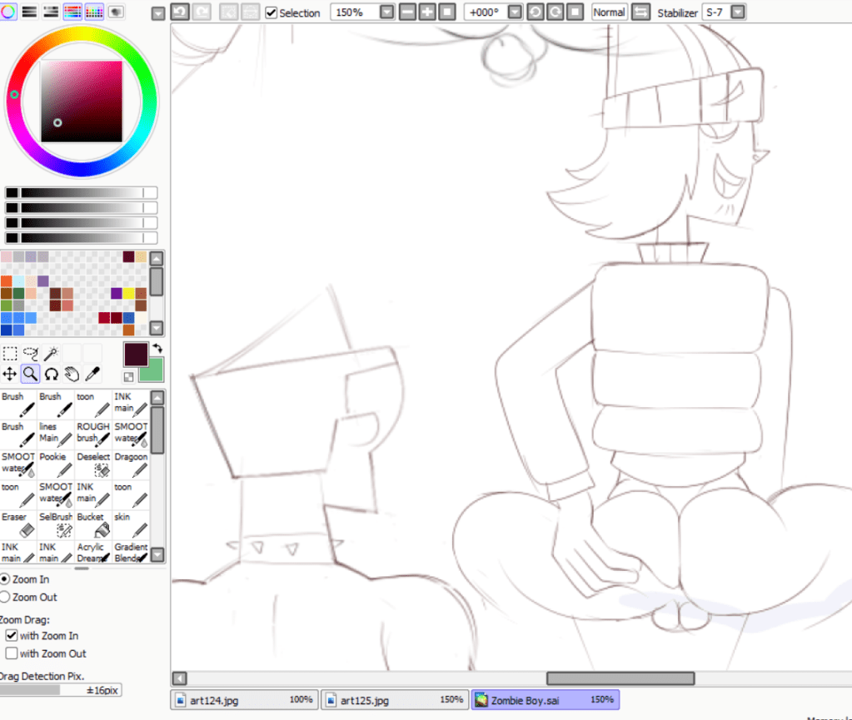Viewport: 852px width, 720px height.
Task: Select the Move layer tool
Action: pyautogui.click(x=10, y=375)
